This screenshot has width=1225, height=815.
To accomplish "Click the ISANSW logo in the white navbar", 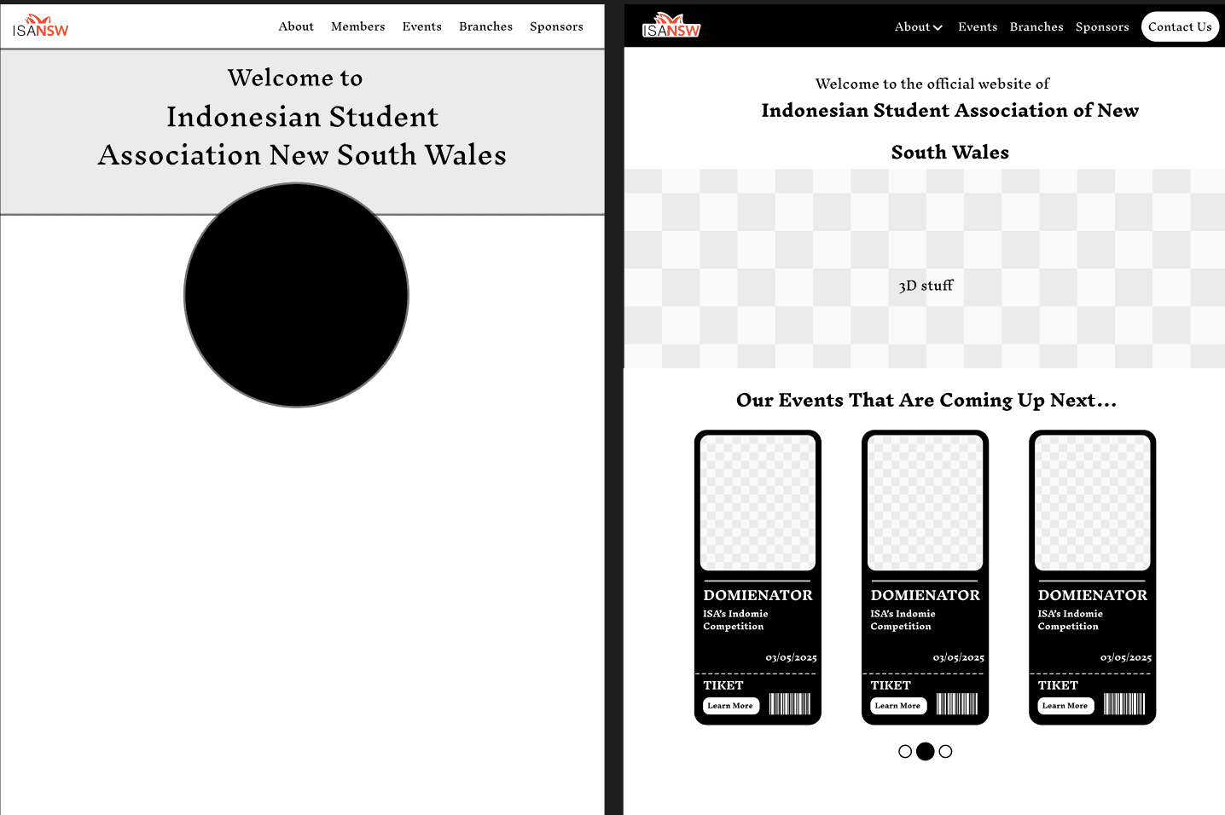I will (40, 26).
